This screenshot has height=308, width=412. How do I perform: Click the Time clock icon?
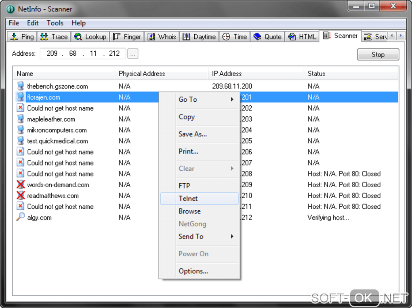tap(226, 37)
